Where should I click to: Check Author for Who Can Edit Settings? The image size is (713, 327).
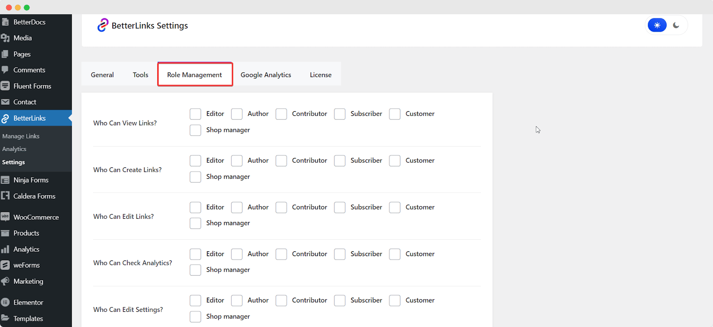pyautogui.click(x=237, y=301)
